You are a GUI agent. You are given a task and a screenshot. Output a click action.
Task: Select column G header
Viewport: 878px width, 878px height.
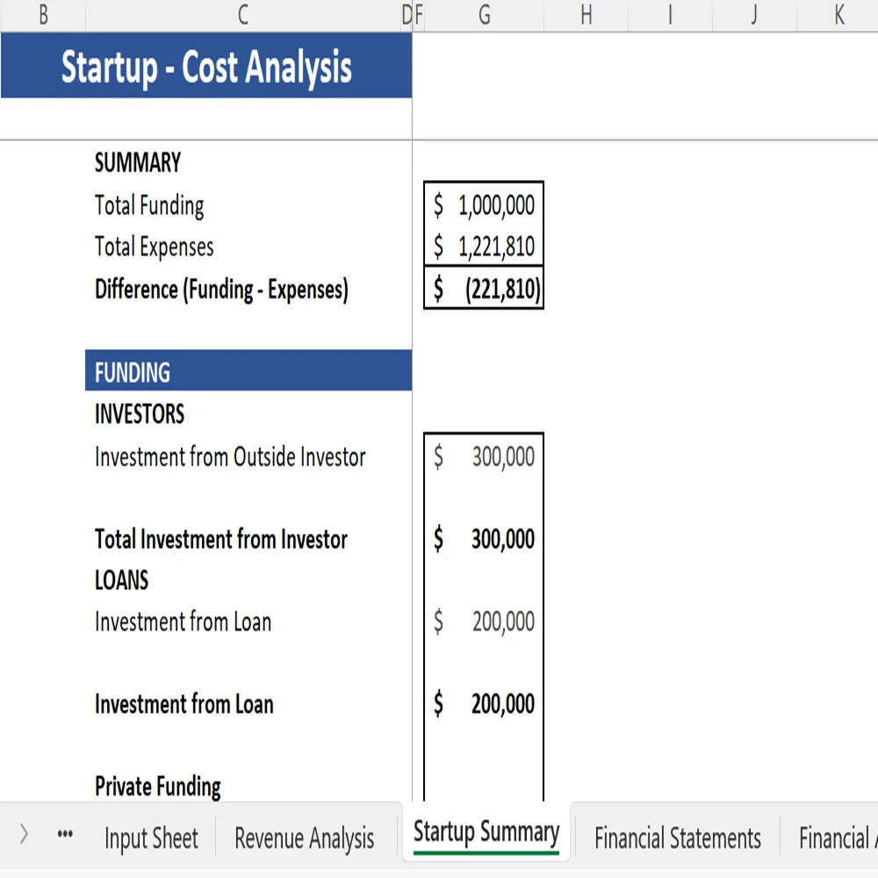click(x=485, y=15)
